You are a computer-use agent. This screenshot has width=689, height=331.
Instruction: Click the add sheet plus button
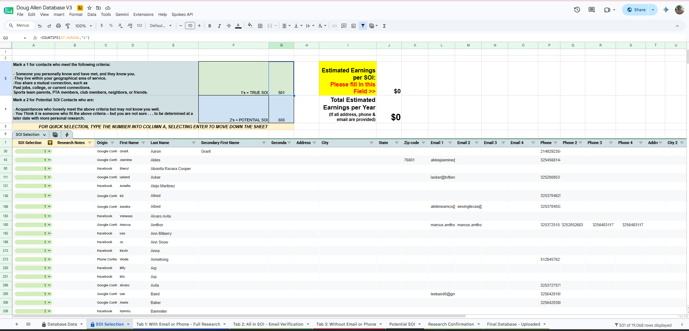click(x=17, y=324)
